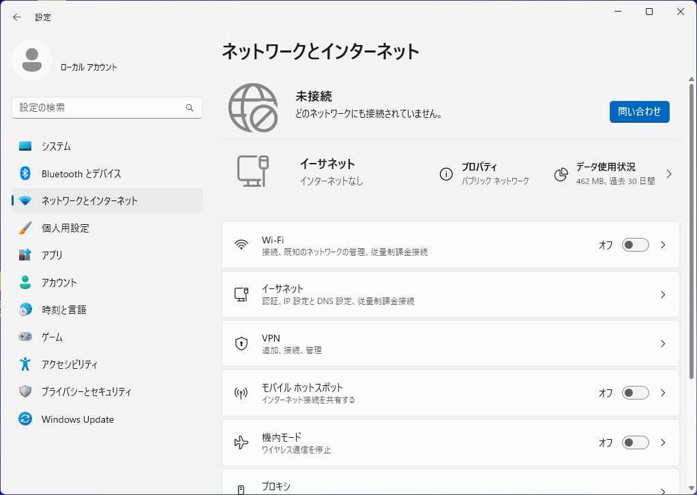Click the アプリ icon in sidebar
697x495 pixels.
[25, 255]
